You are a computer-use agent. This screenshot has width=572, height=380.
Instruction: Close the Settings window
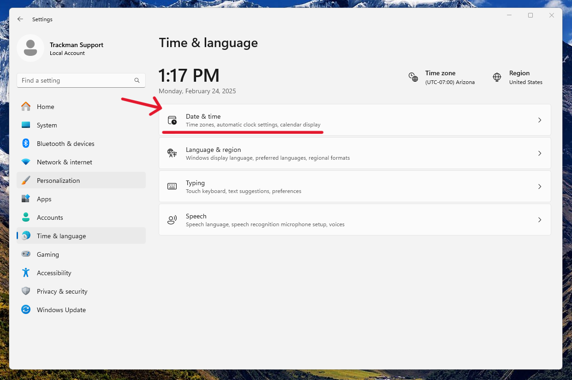pos(552,15)
